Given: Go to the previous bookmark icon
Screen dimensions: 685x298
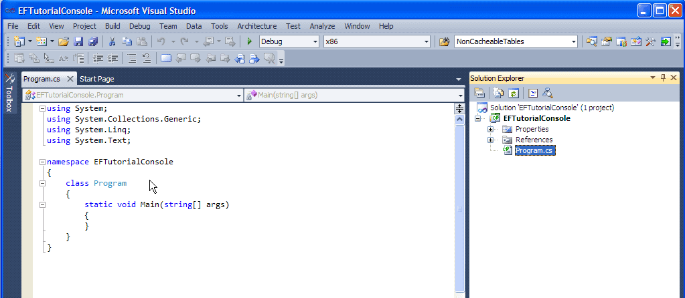Looking at the screenshot, I should [x=180, y=58].
